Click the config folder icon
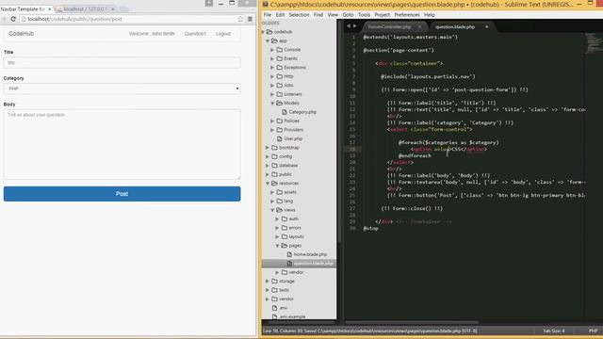The image size is (603, 339). tap(274, 156)
